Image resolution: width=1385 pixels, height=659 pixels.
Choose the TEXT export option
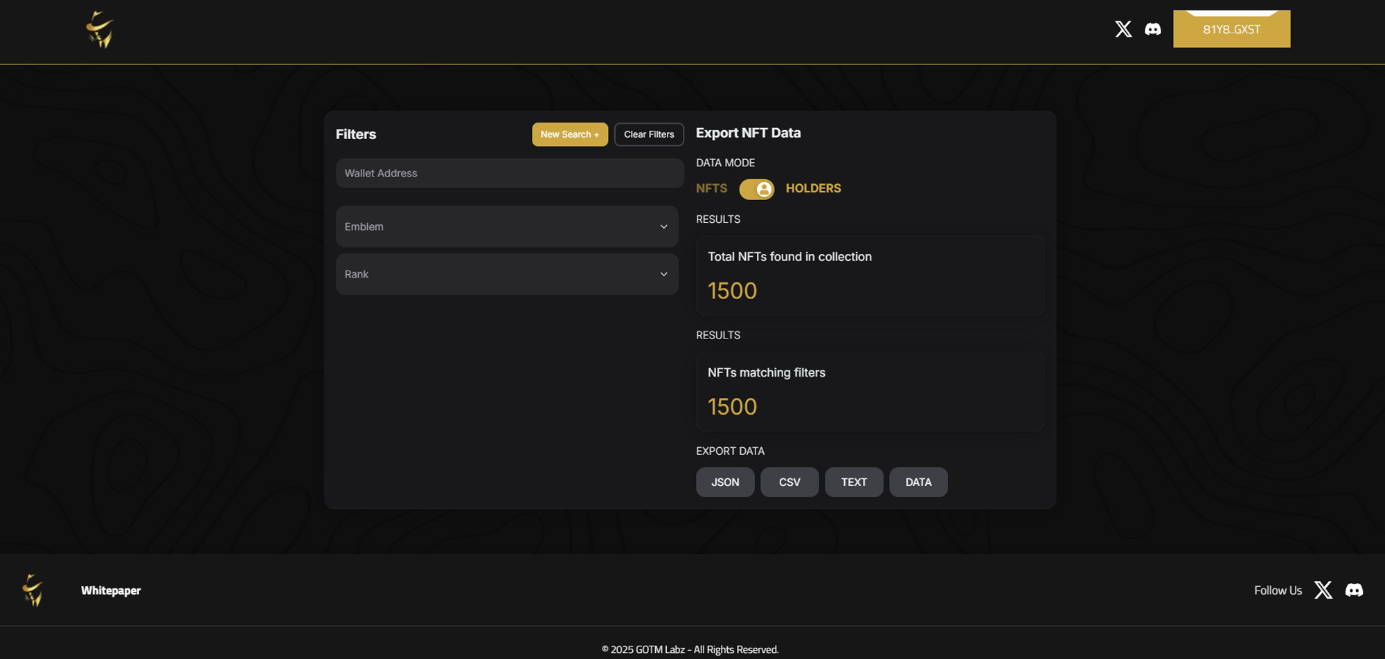point(854,482)
